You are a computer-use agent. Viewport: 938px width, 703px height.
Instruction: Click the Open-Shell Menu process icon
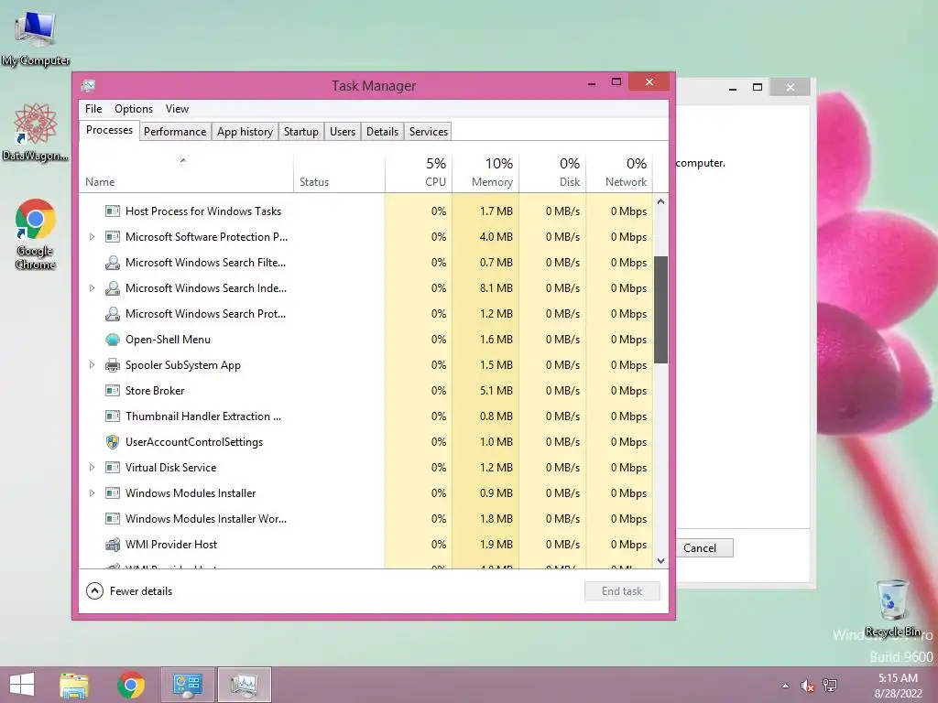[x=113, y=340]
